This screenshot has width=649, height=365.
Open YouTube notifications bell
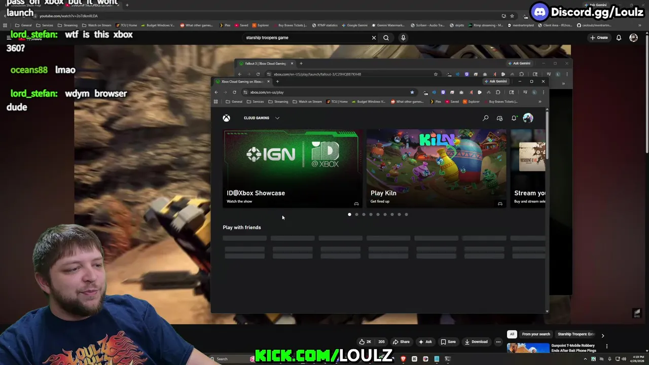tap(619, 38)
